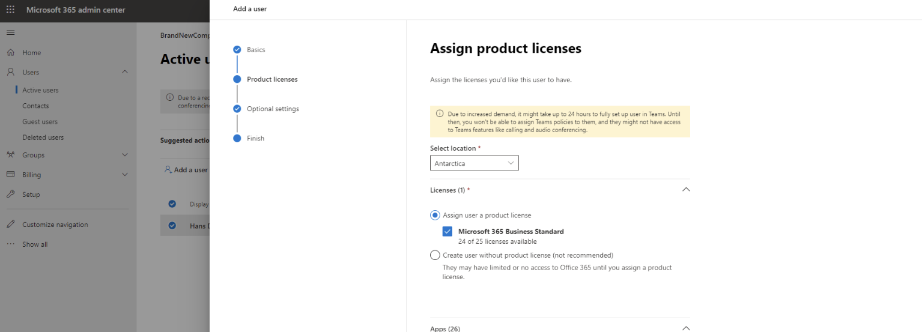922x332 pixels.
Task: Select Assign user a product license
Action: [x=435, y=216]
